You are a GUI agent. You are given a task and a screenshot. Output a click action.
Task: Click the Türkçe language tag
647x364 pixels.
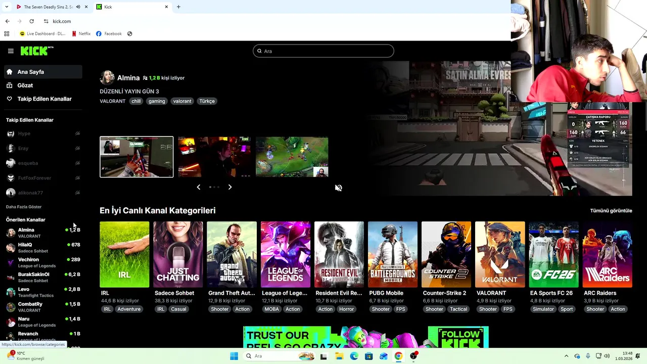tap(207, 101)
